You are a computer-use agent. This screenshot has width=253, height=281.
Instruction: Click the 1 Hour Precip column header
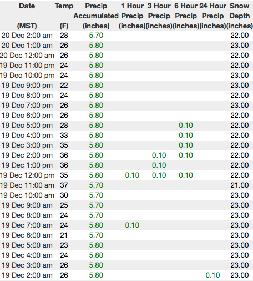pos(132,16)
